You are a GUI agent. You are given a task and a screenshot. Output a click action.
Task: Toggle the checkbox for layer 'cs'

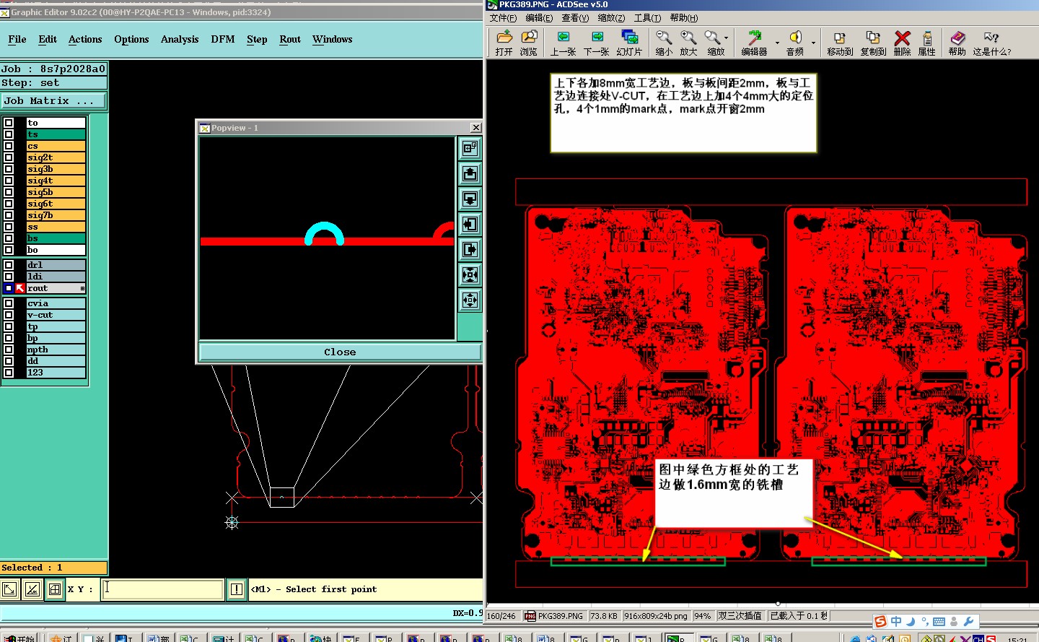[9, 146]
